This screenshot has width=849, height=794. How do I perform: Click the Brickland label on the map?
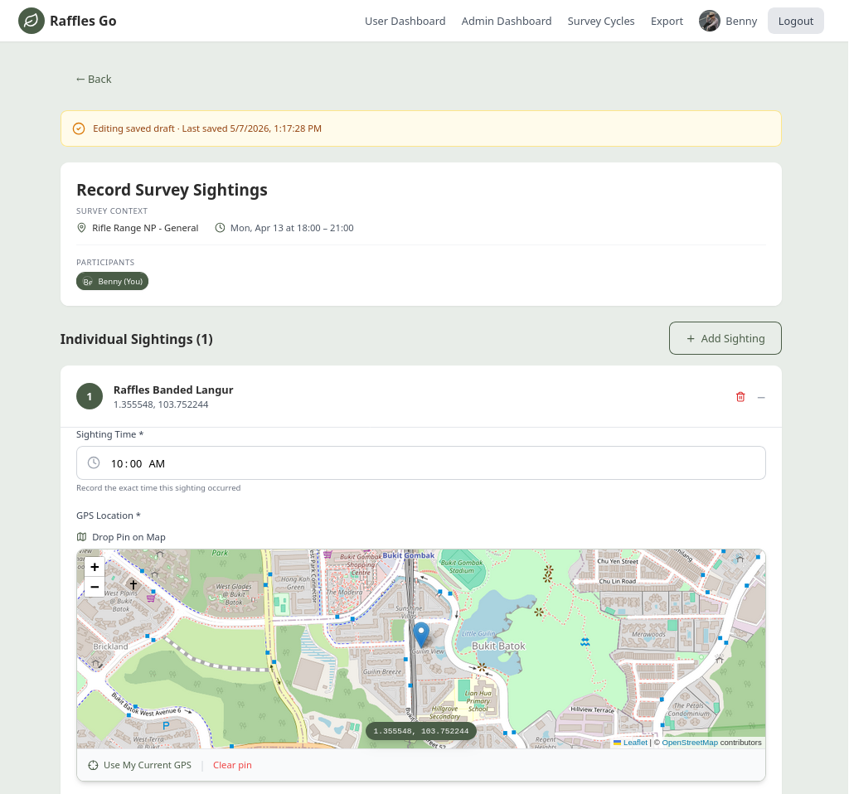(110, 646)
